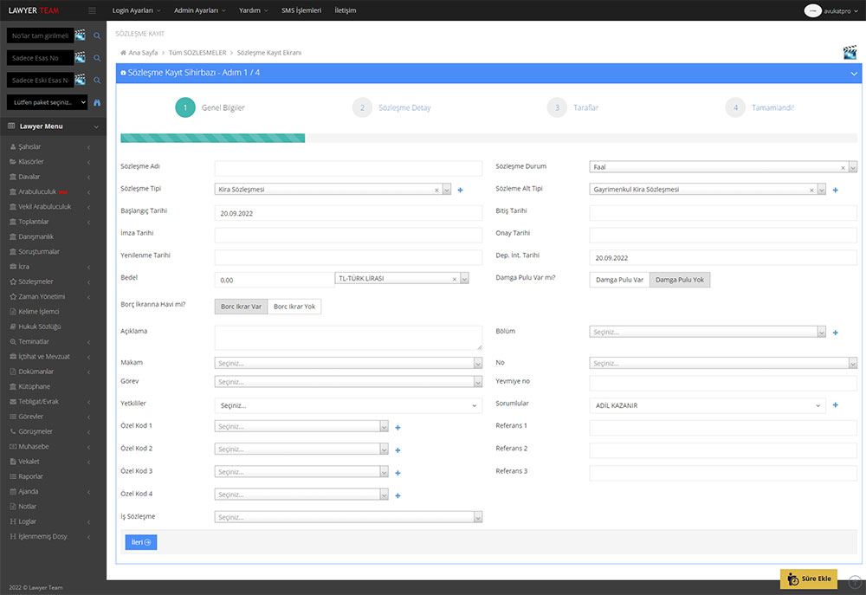The width and height of the screenshot is (866, 595).
Task: Open the Login Ayarları menu
Action: click(137, 10)
